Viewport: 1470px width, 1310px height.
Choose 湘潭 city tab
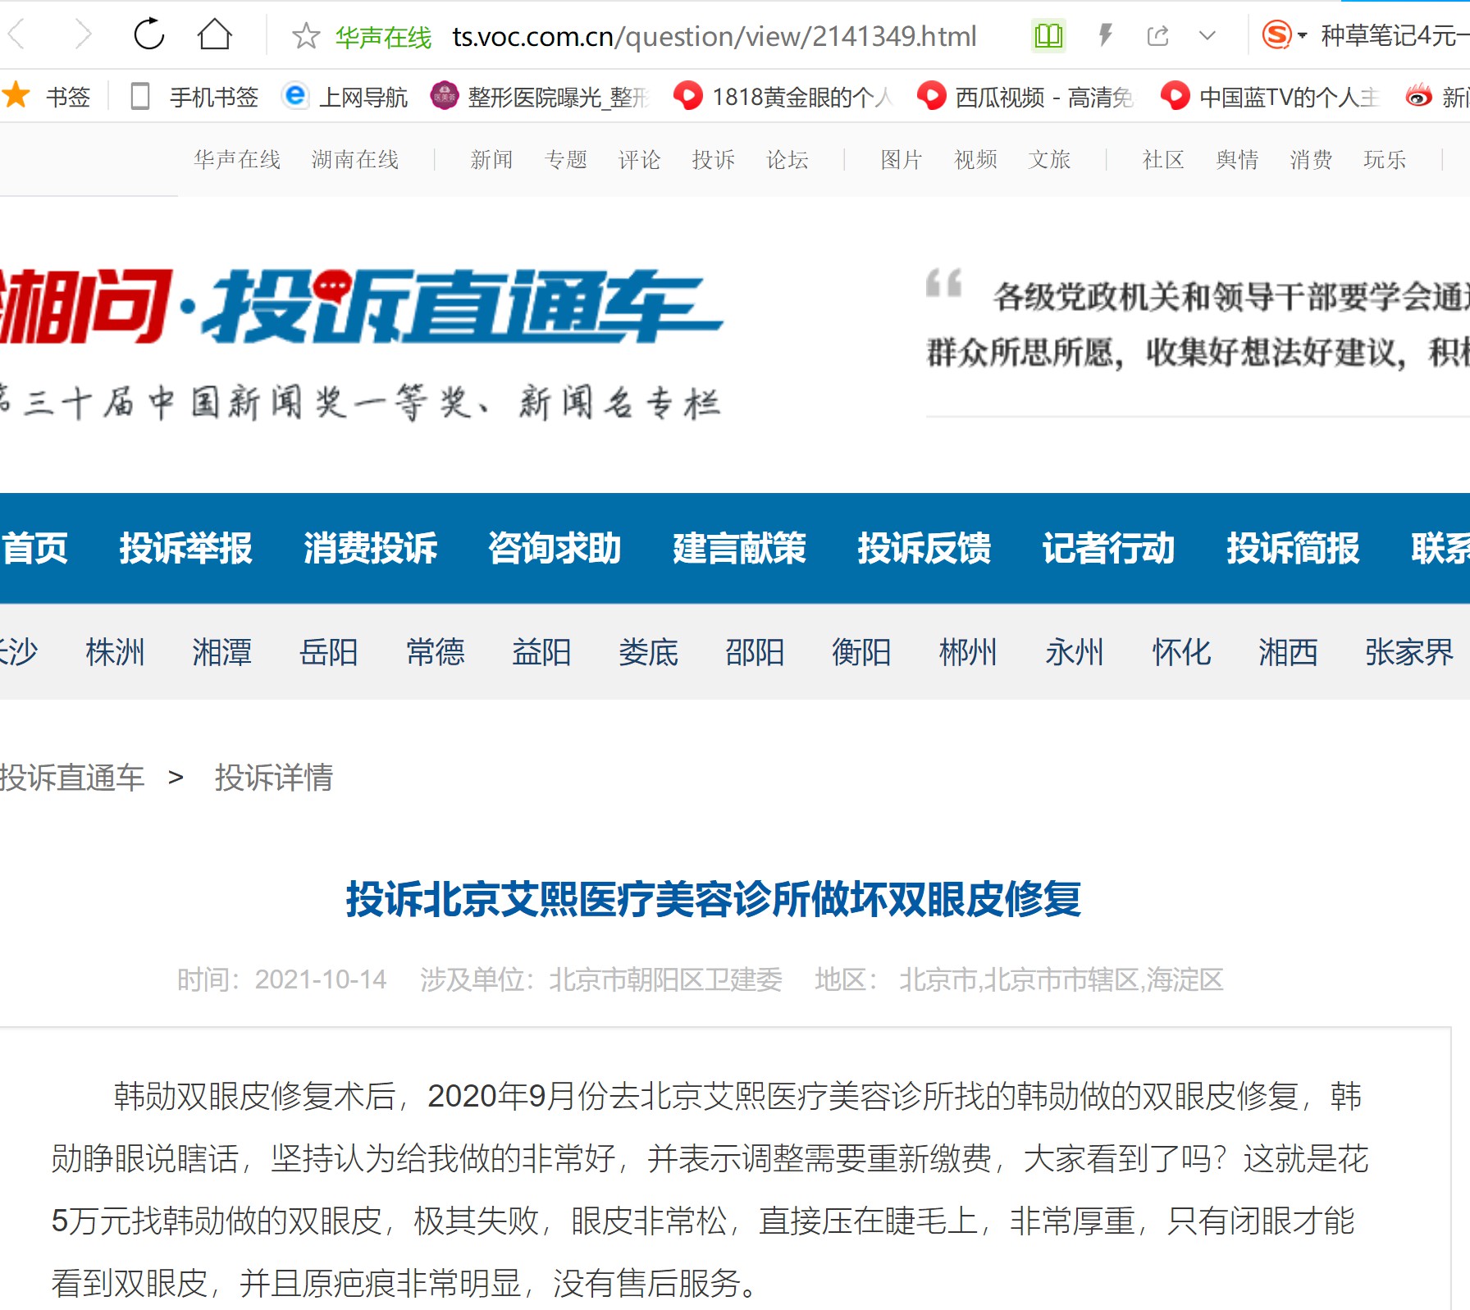pyautogui.click(x=221, y=653)
